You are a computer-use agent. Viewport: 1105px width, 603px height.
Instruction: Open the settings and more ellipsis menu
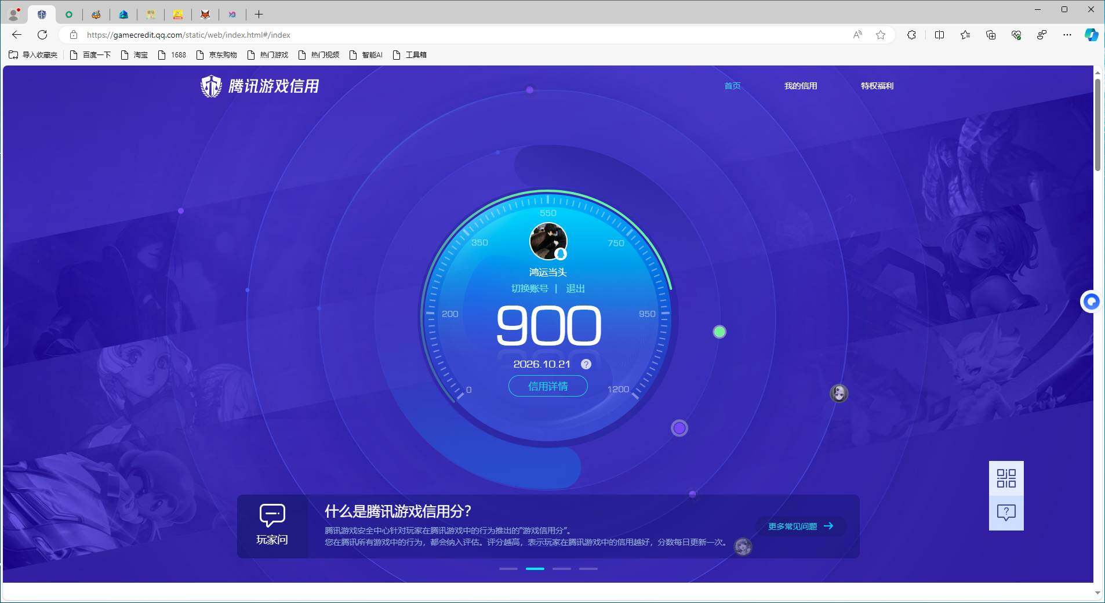tap(1067, 35)
